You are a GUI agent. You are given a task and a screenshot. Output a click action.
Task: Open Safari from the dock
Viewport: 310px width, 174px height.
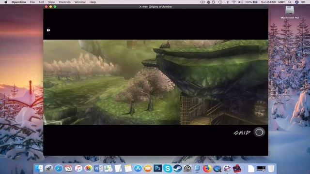coord(59,169)
